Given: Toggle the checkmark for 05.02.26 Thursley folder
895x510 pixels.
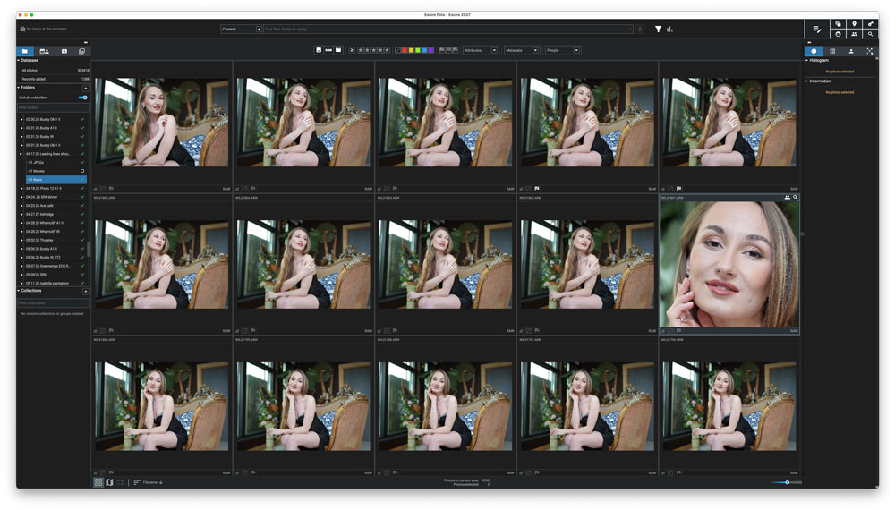Looking at the screenshot, I should (x=82, y=240).
